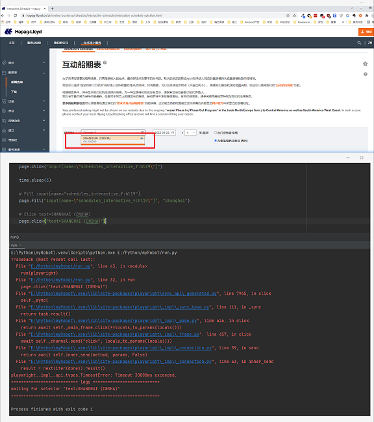Click the ship icon in the sidebar
374x422 pixels.
[x=4, y=130]
